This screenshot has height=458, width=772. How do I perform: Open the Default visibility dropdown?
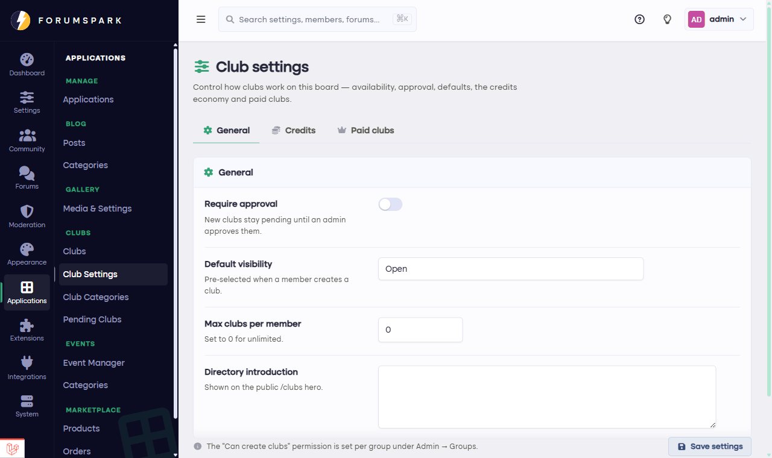coord(511,269)
